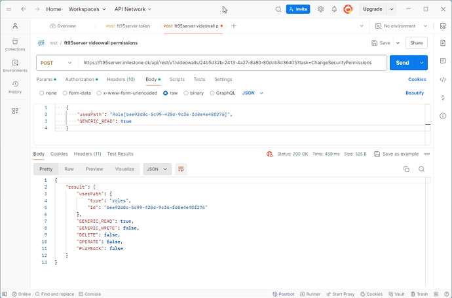Expand the No environment selector

coord(396,26)
